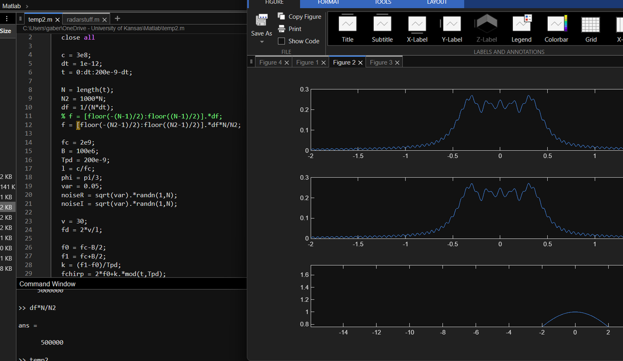
Task: Open the FORMAT ribbon tab
Action: coord(328,3)
